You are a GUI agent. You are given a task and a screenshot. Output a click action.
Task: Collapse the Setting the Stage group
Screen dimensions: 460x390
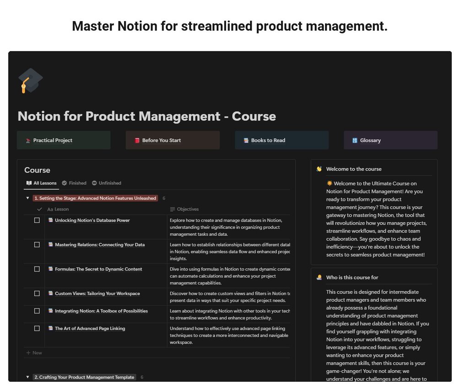click(27, 198)
